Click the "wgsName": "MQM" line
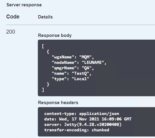The height and width of the screenshot is (138, 155). [73, 57]
